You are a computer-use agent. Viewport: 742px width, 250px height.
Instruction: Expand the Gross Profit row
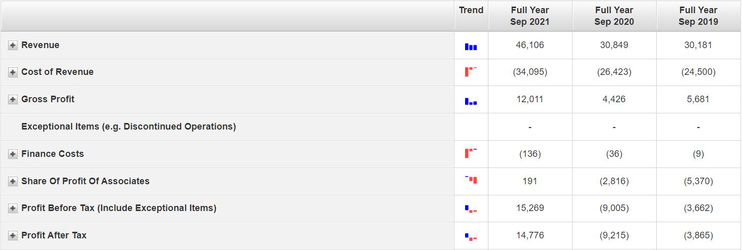(x=13, y=100)
